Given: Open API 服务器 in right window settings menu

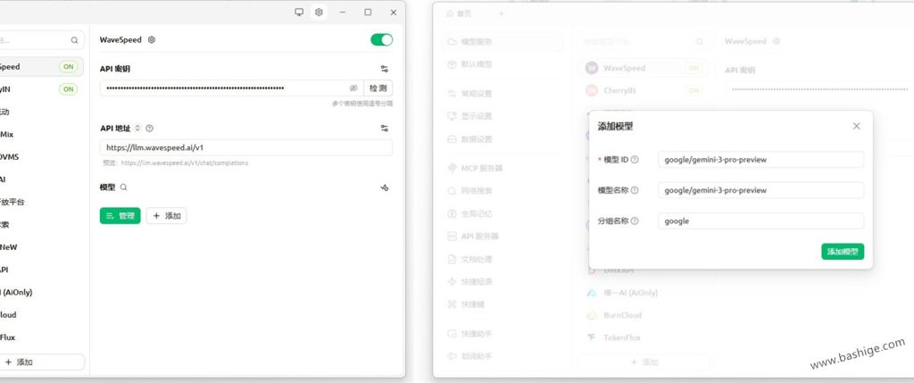Looking at the screenshot, I should pyautogui.click(x=503, y=236).
